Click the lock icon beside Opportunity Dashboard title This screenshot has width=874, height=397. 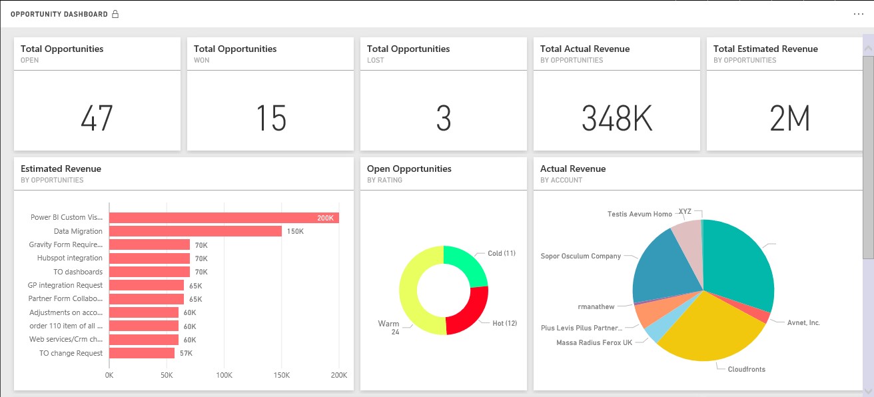tap(115, 14)
